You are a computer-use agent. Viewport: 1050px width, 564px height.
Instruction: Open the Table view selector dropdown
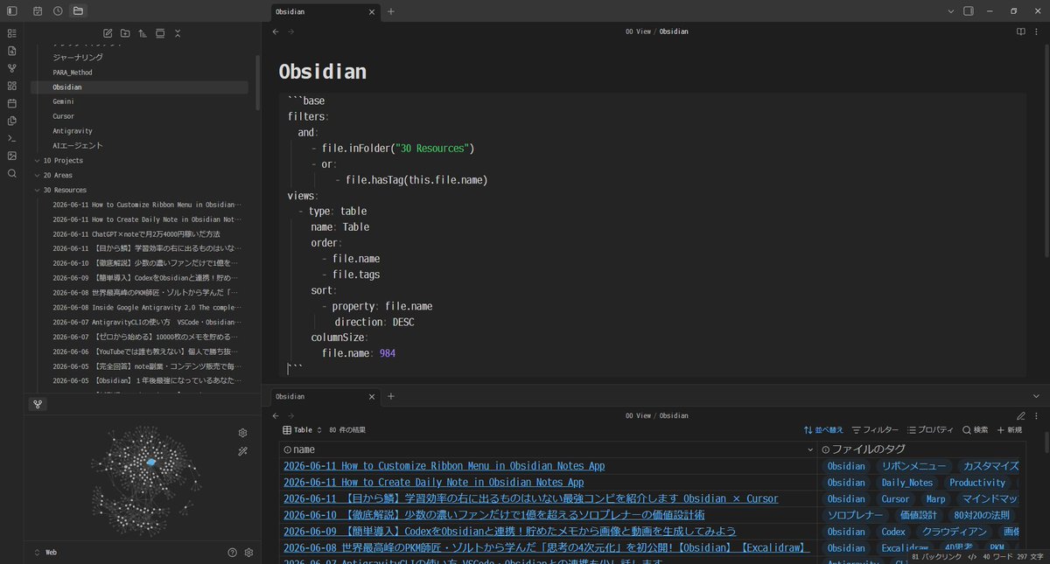click(x=302, y=430)
